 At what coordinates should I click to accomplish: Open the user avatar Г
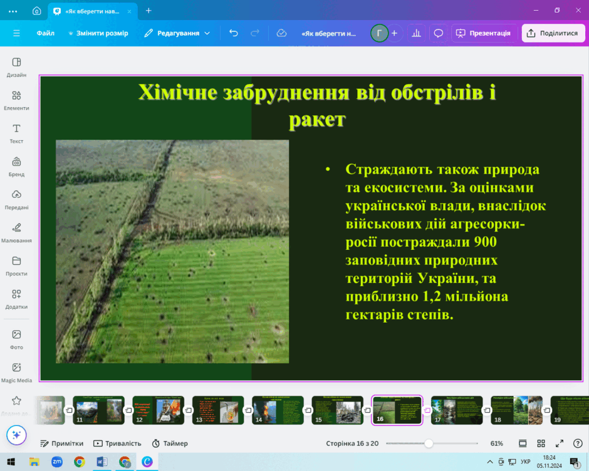379,33
